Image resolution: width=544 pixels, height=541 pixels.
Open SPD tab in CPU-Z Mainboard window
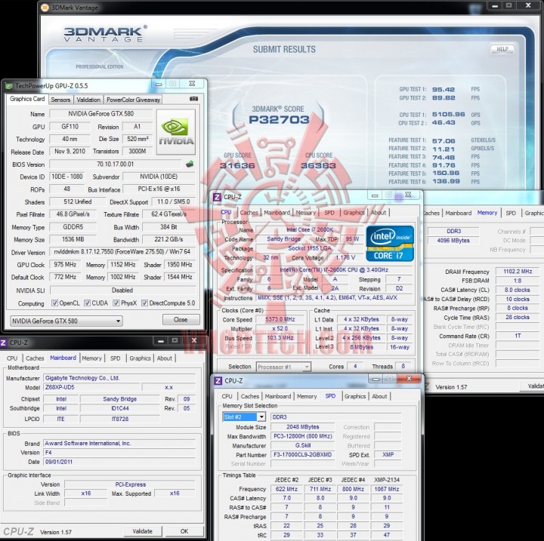[x=115, y=358]
